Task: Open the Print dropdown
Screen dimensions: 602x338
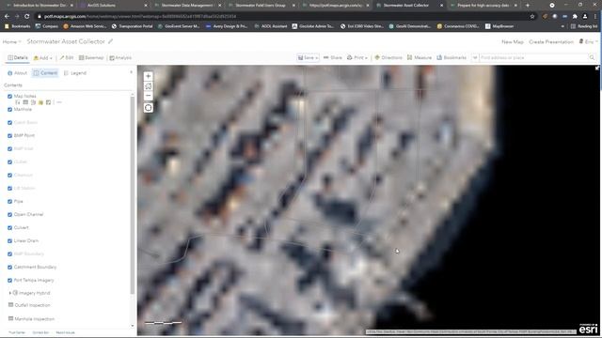Action: coord(357,57)
